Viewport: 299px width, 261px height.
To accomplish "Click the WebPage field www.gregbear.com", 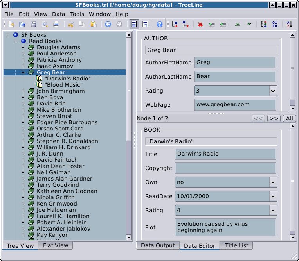I will [235, 104].
